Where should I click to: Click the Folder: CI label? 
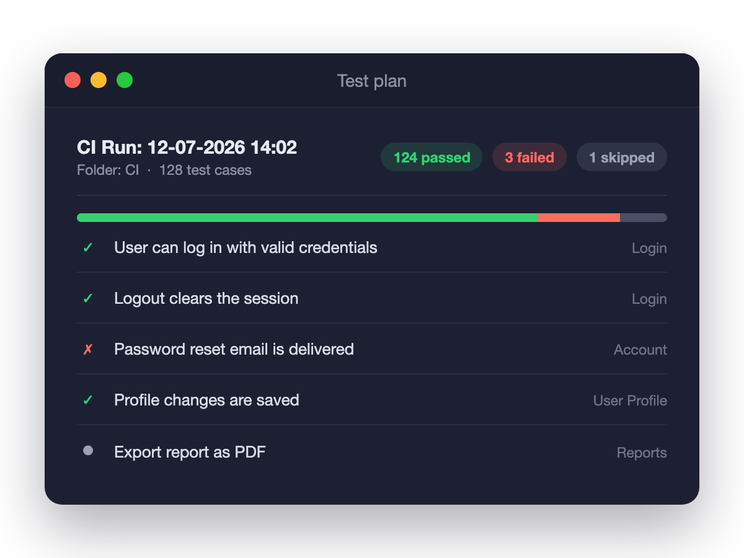point(108,170)
